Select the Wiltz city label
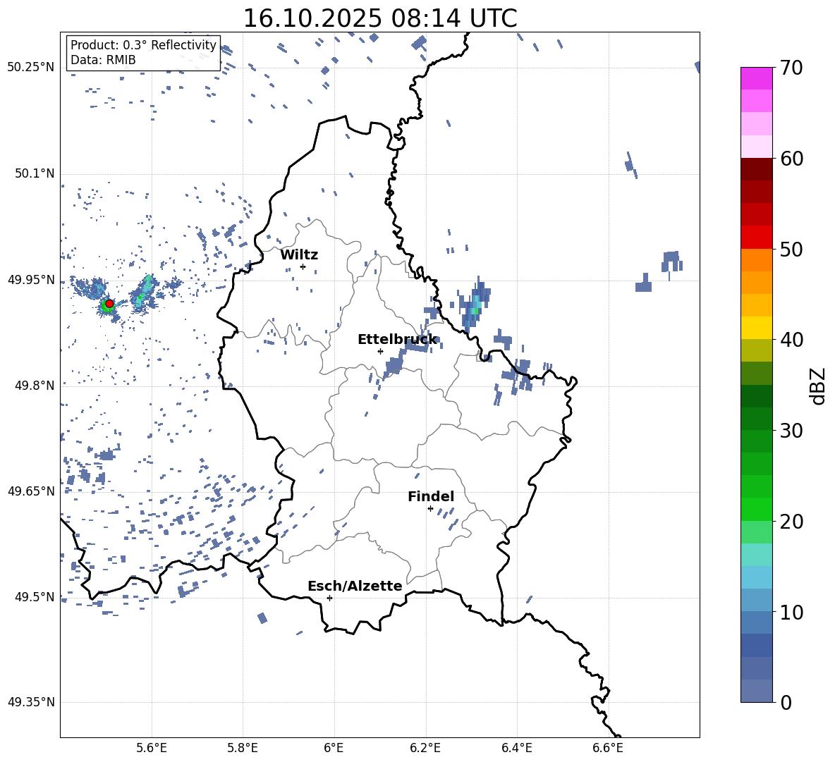This screenshot has width=835, height=762. [x=299, y=255]
